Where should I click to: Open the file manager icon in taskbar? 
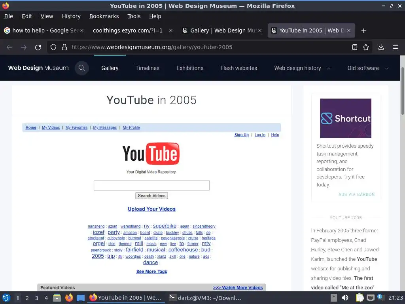click(57, 298)
